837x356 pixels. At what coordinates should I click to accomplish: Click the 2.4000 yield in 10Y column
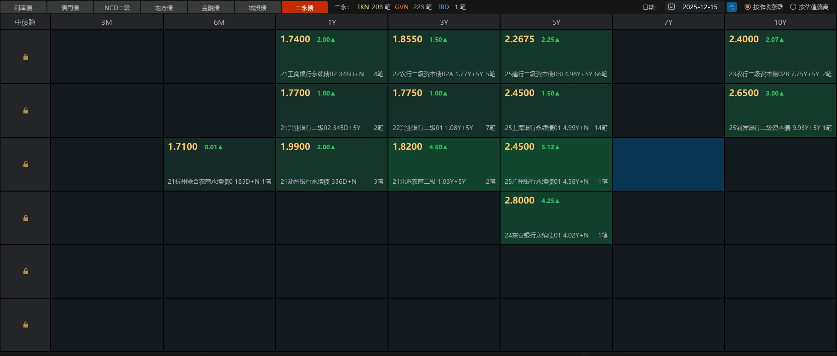[744, 40]
